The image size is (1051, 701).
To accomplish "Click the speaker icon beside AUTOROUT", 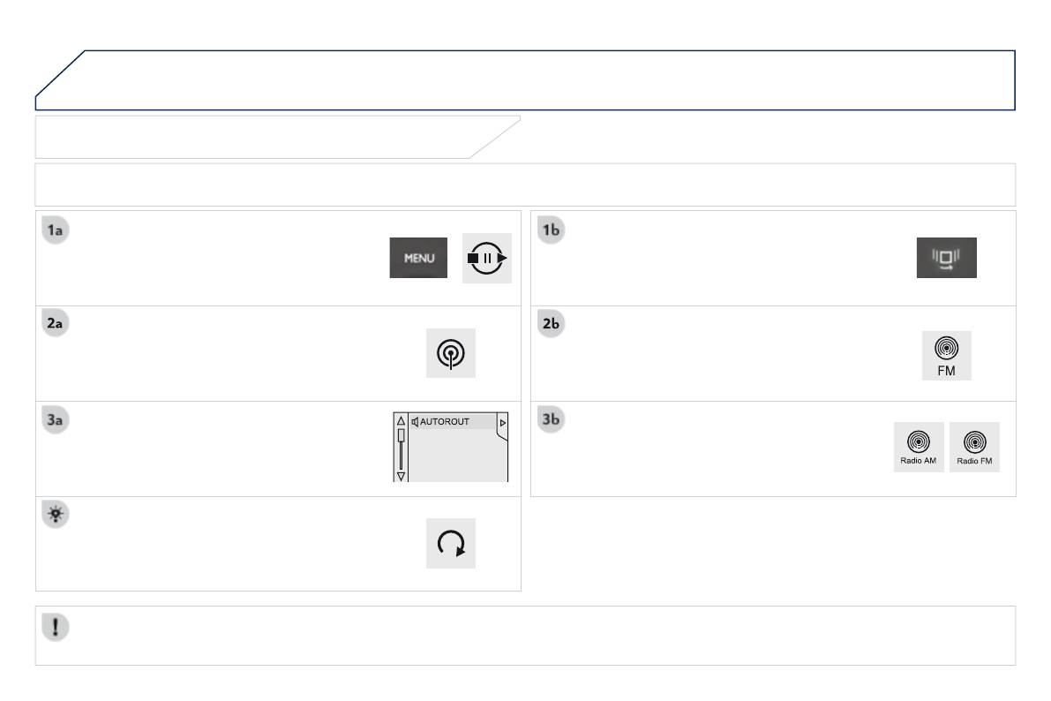I will click(x=415, y=422).
